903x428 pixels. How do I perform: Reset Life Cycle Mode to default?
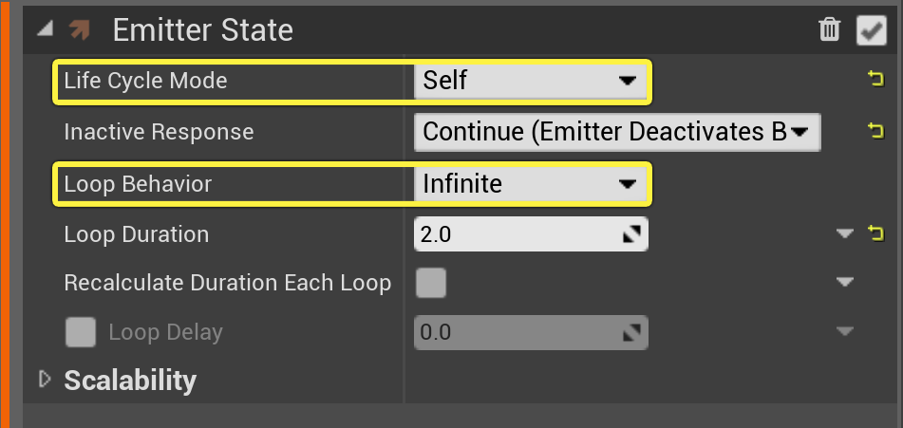click(875, 79)
